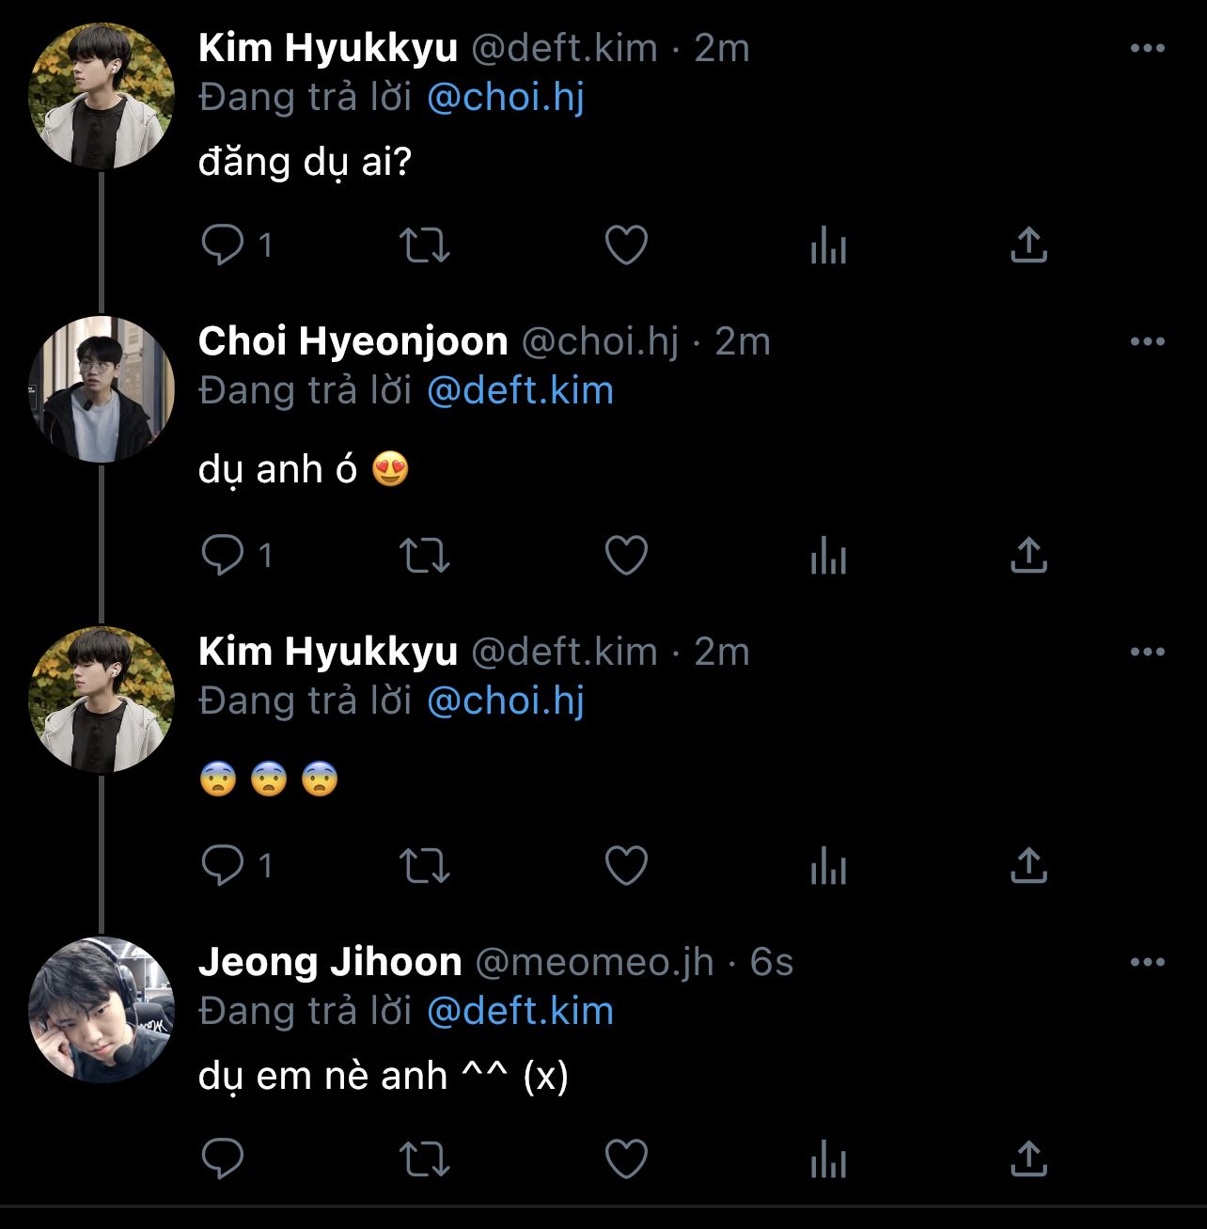Reply to Choi Hyeonjoon's tweet

(224, 556)
